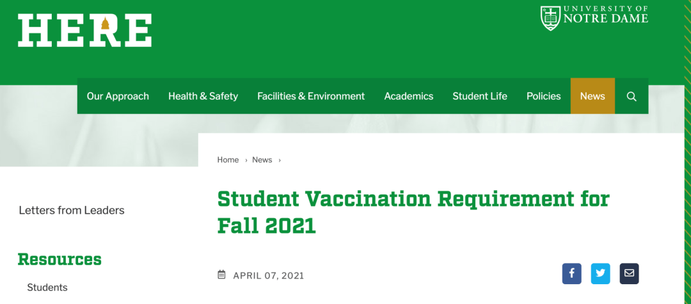Click the News breadcrumb link

[x=262, y=160]
